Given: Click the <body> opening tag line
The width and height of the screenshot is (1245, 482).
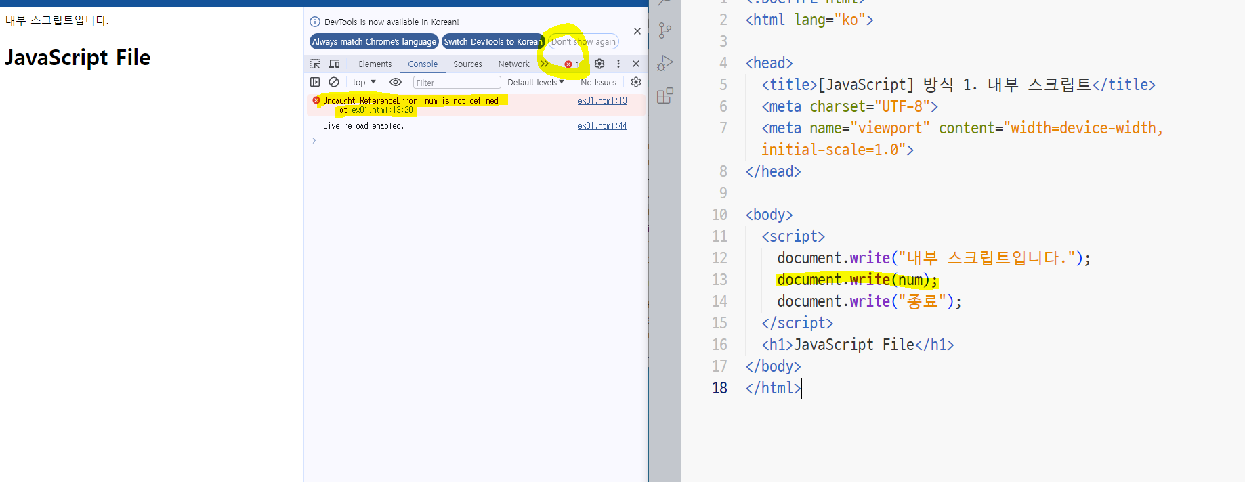Looking at the screenshot, I should pyautogui.click(x=769, y=215).
